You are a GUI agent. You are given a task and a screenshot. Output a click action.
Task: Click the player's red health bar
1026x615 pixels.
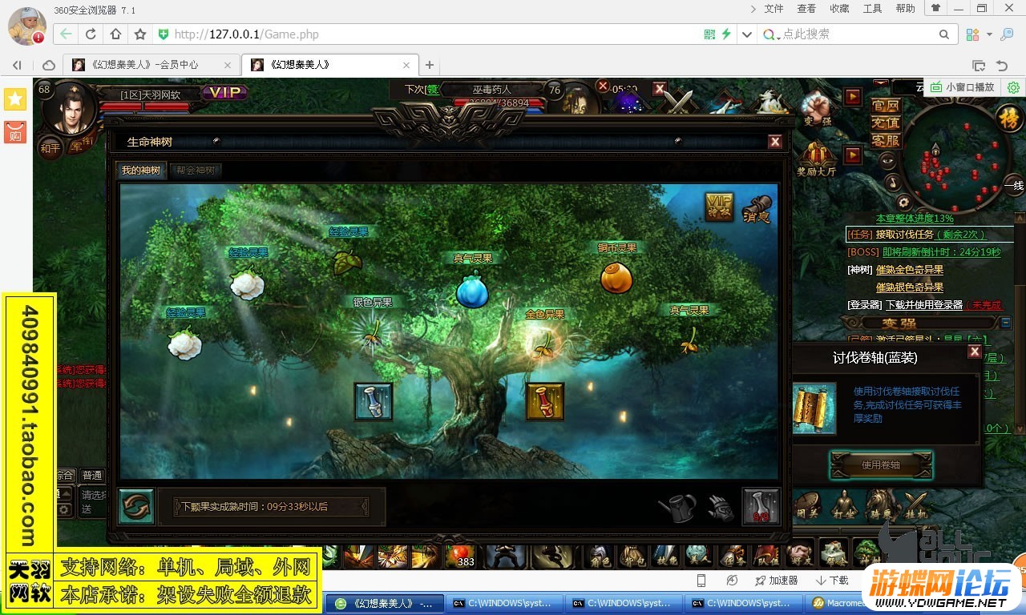(143, 107)
